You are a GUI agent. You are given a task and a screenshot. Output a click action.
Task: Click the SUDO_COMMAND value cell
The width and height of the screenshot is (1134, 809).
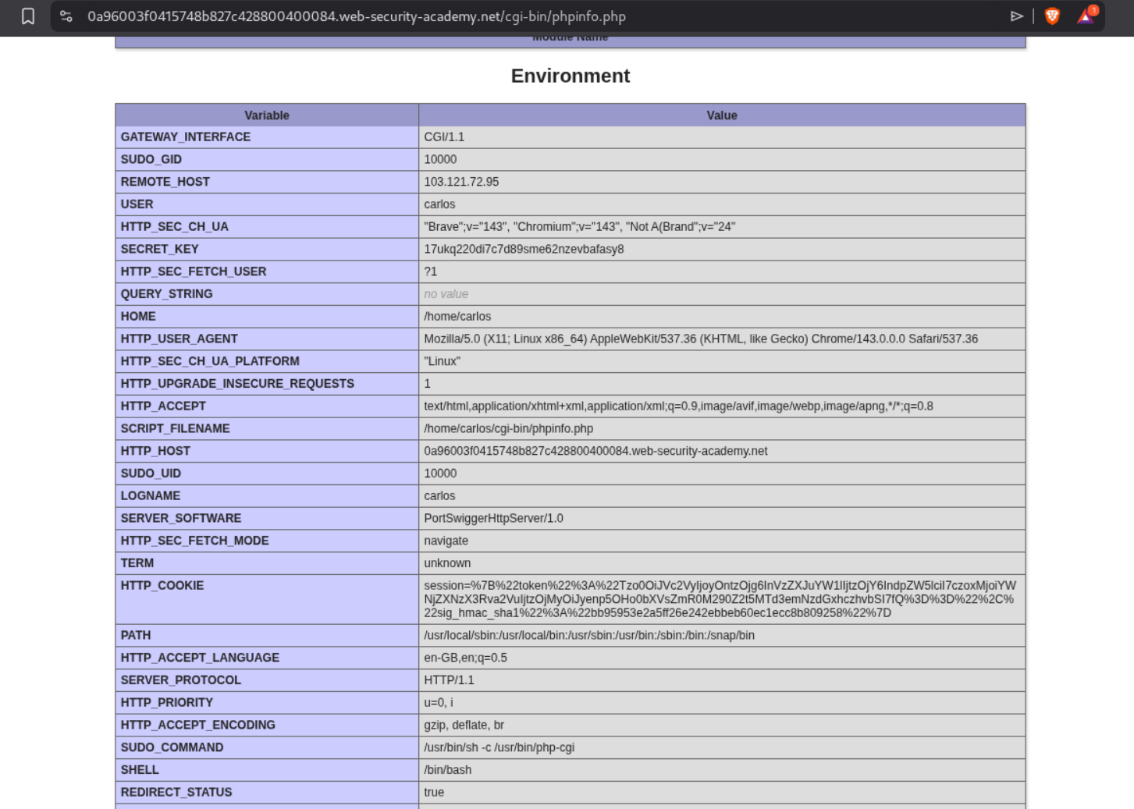pyautogui.click(x=499, y=748)
